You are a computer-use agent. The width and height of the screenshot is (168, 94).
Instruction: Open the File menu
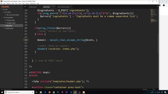click(2, 3)
